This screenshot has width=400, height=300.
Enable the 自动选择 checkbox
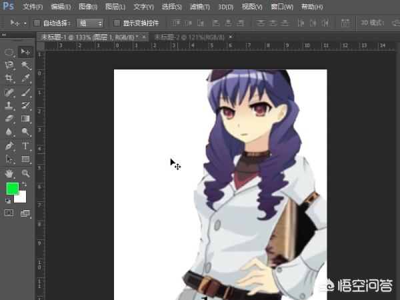pyautogui.click(x=37, y=23)
